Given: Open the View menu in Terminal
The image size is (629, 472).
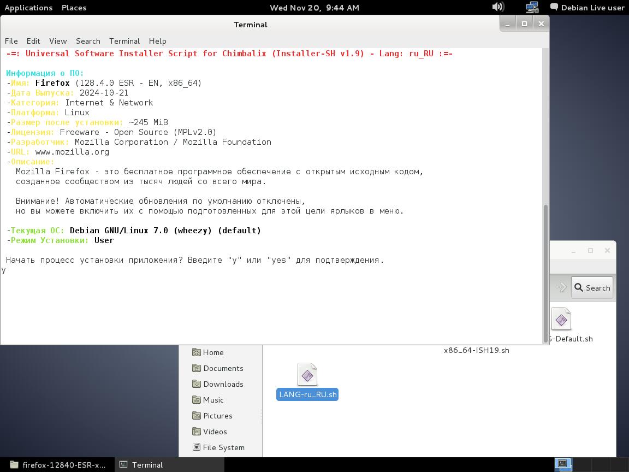Looking at the screenshot, I should pos(58,41).
